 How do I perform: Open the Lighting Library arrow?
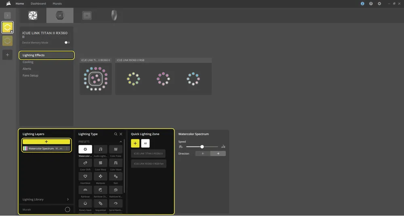[x=68, y=199]
